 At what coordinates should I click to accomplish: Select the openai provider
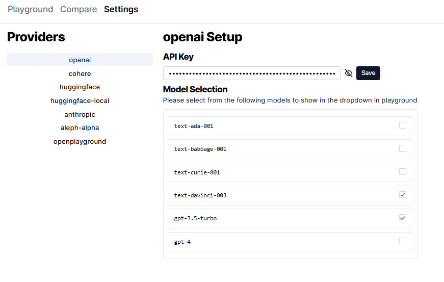pyautogui.click(x=80, y=60)
